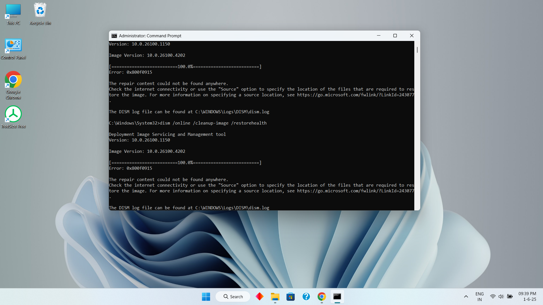
Task: Click 'Deployment Image Servicing and Management tool' text
Action: click(x=167, y=134)
